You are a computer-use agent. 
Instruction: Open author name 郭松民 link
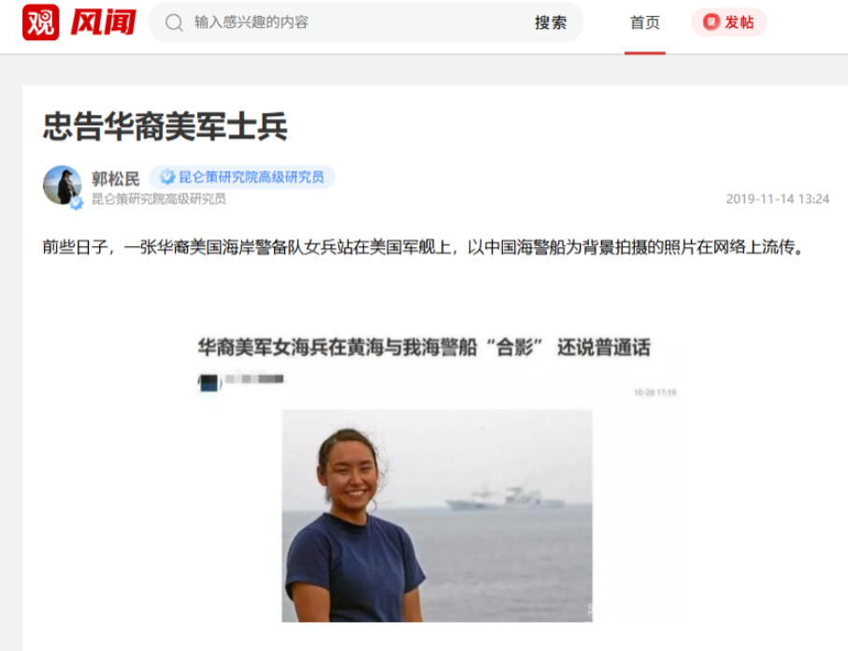[115, 178]
